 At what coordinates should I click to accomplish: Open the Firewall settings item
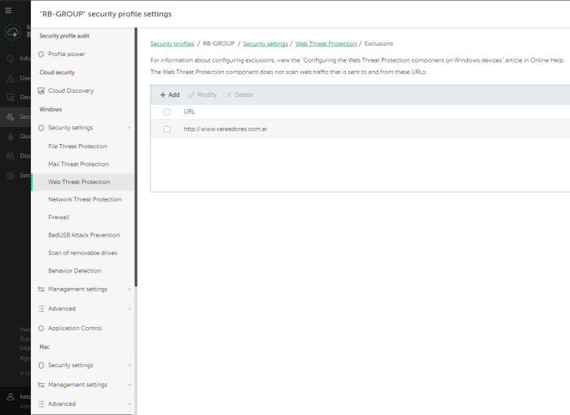[x=59, y=217]
